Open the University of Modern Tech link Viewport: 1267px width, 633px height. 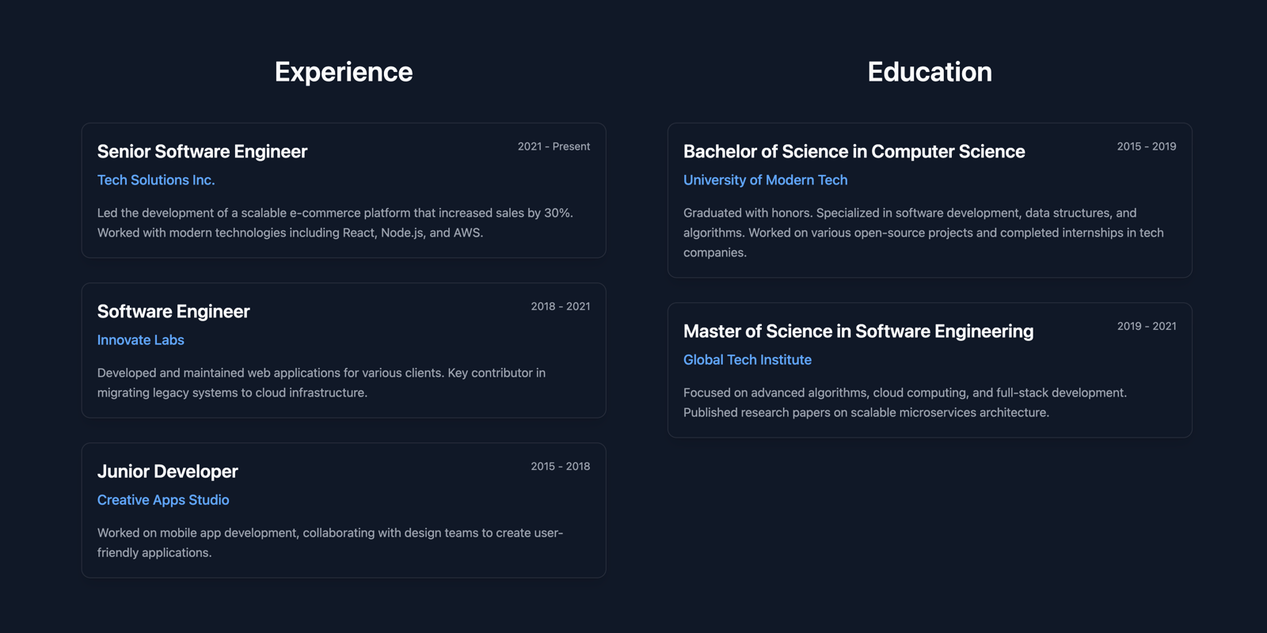[766, 180]
